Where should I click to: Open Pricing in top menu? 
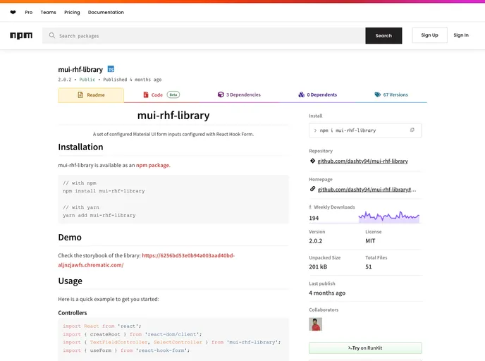tap(72, 13)
